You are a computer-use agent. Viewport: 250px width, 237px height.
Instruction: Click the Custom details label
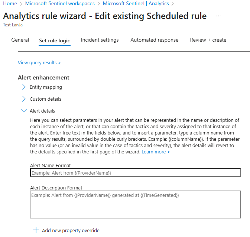[x=45, y=99]
